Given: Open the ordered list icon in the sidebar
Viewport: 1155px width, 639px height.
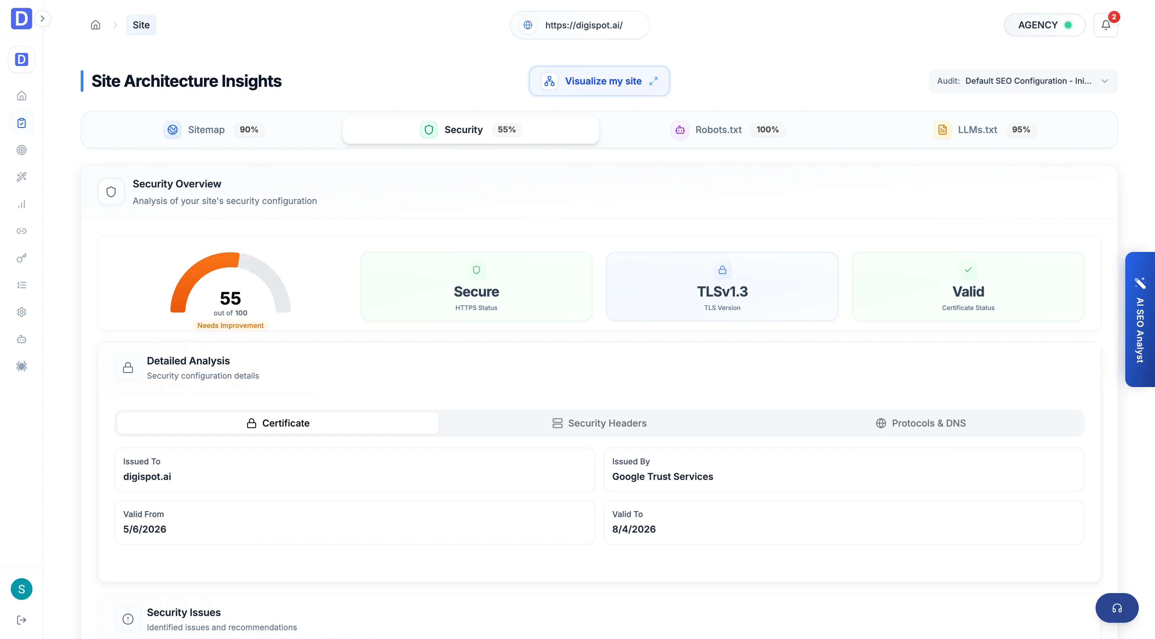Looking at the screenshot, I should click(22, 285).
